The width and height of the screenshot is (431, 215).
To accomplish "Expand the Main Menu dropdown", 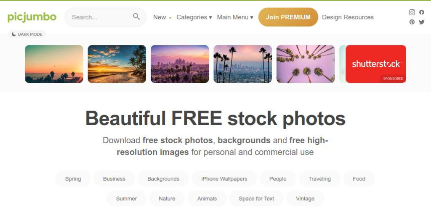I will (x=235, y=17).
